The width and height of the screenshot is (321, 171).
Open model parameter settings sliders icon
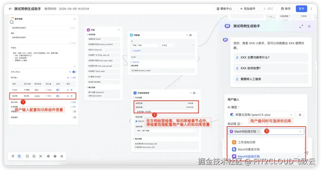pos(300,115)
